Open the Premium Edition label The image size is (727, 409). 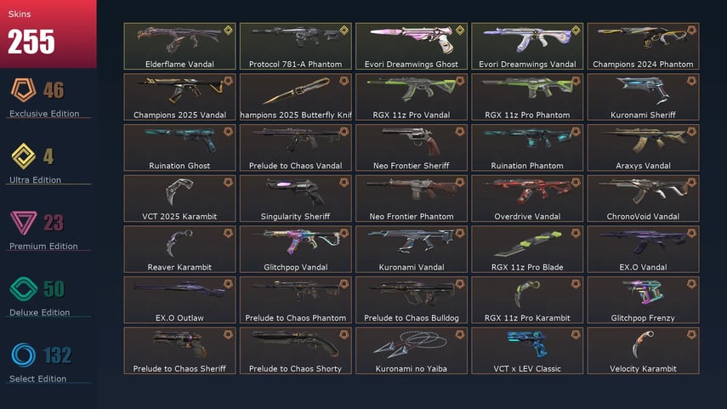point(43,247)
